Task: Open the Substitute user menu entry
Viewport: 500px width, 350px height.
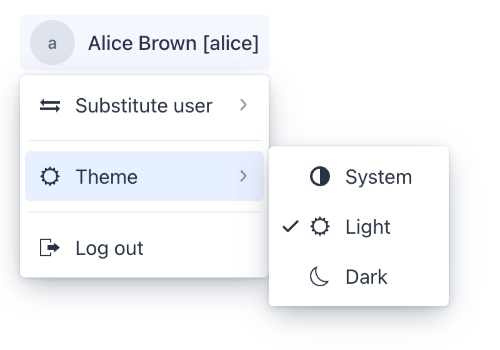Action: (x=144, y=106)
